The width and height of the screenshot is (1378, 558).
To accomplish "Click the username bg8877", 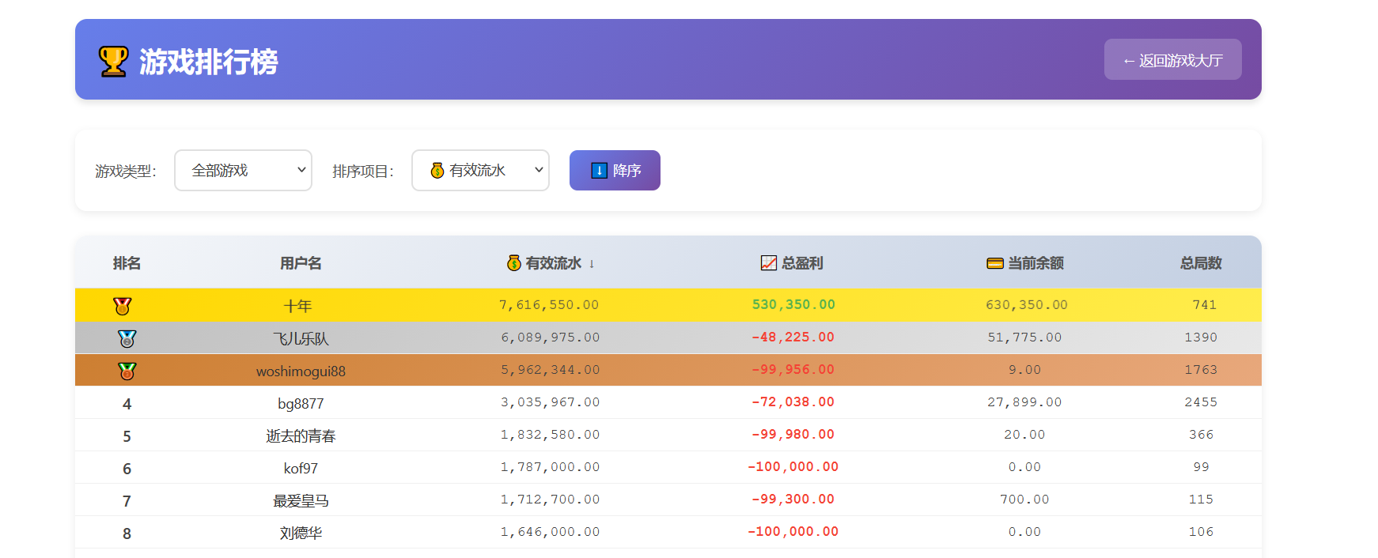I will click(x=301, y=404).
